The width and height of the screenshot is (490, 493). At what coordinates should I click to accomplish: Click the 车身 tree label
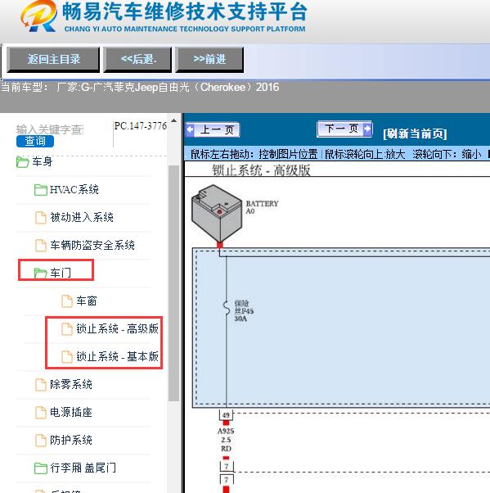42,162
